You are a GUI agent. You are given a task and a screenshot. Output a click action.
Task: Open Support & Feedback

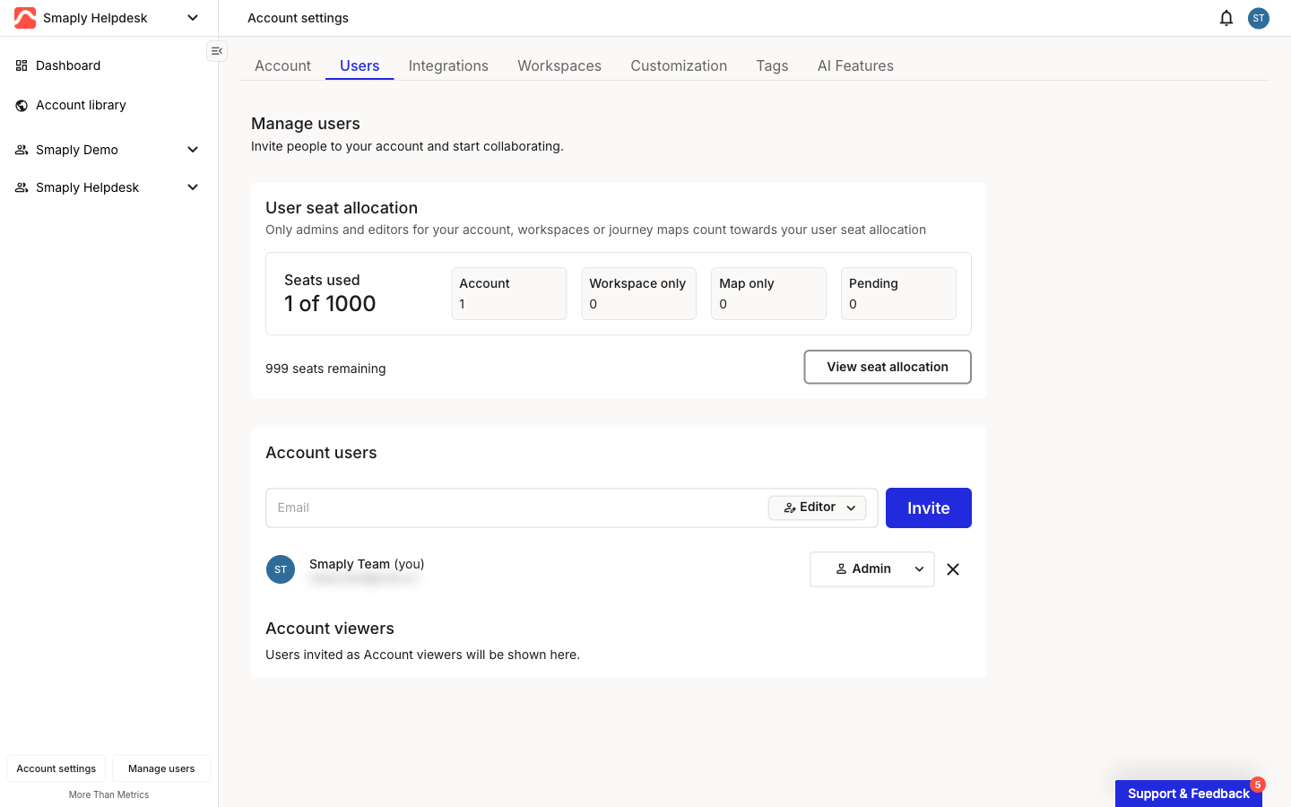1189,794
